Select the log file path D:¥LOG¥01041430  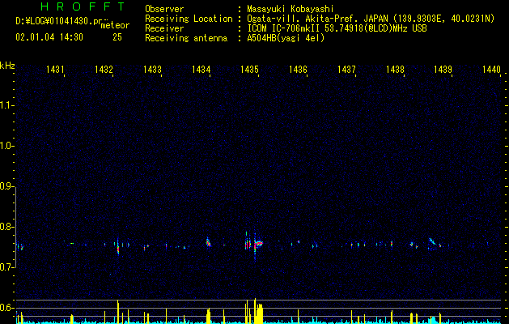pos(57,21)
